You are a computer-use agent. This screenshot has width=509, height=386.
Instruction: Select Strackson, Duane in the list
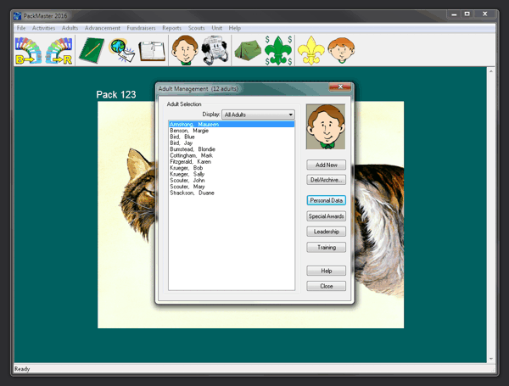coord(232,193)
